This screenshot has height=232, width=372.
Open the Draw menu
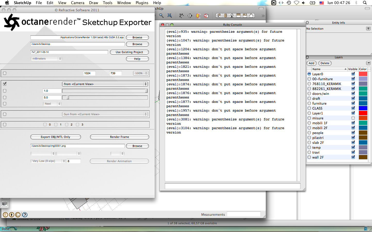click(94, 3)
